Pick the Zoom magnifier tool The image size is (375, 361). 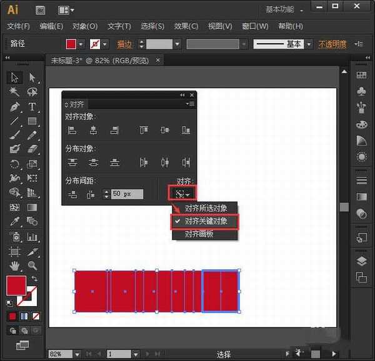[32, 265]
